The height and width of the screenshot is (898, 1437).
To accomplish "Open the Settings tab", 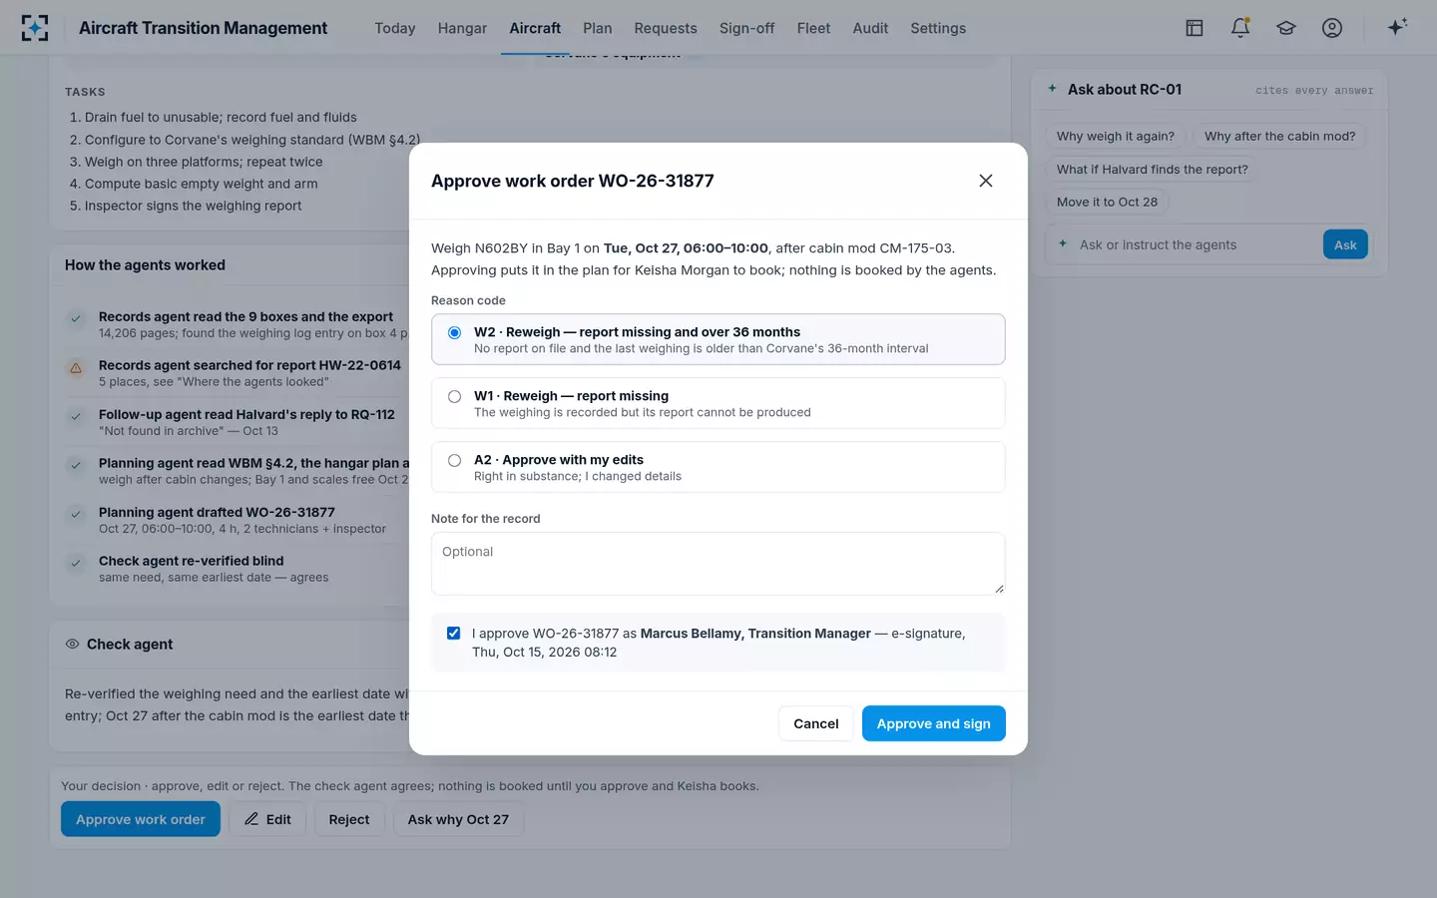I will [938, 28].
